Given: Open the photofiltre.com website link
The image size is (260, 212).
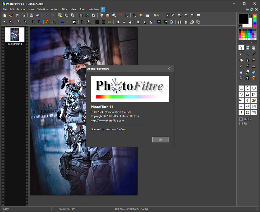Looking at the screenshot, I should pyautogui.click(x=107, y=121).
